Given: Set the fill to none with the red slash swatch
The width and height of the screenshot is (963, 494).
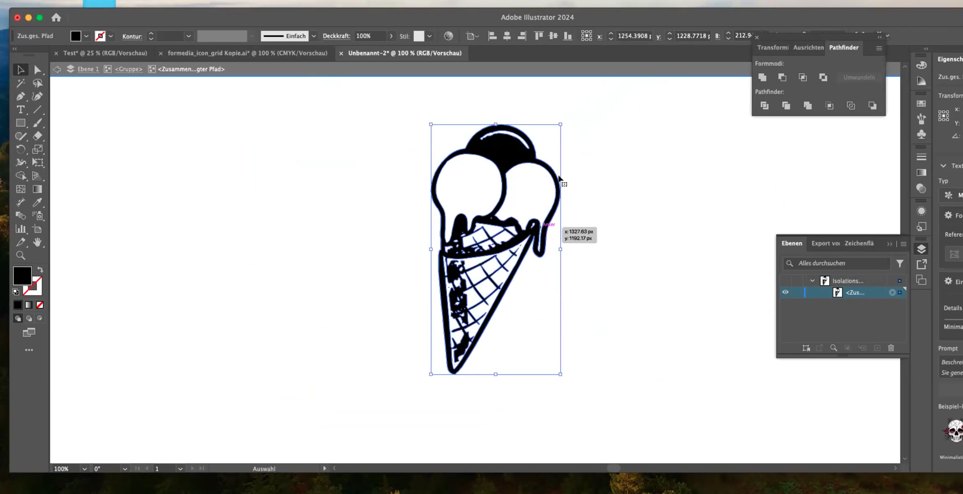Looking at the screenshot, I should [40, 305].
